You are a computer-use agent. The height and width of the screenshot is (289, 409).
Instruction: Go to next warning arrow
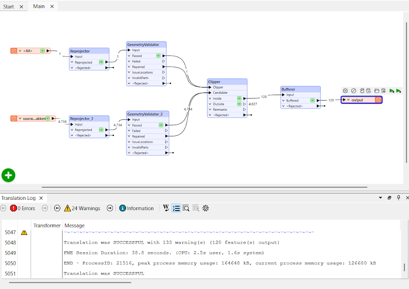(110, 208)
